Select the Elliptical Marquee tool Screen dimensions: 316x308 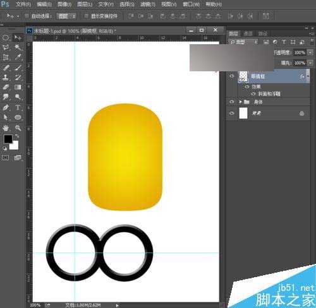6,38
